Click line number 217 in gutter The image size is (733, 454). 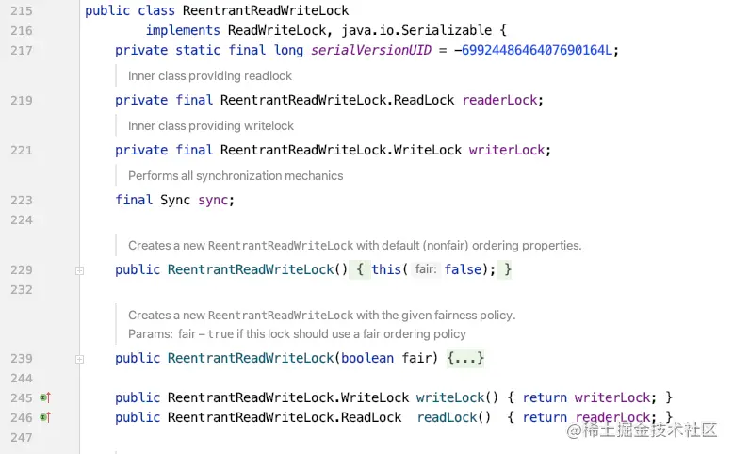[22, 50]
